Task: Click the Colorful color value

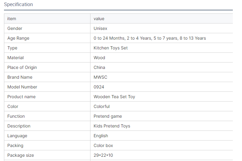Action: pyautogui.click(x=101, y=106)
